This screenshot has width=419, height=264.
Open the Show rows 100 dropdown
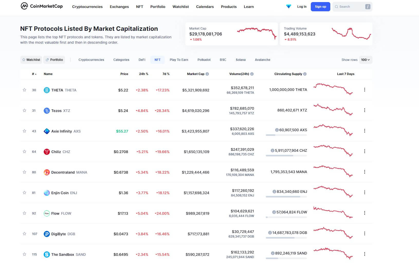point(366,60)
